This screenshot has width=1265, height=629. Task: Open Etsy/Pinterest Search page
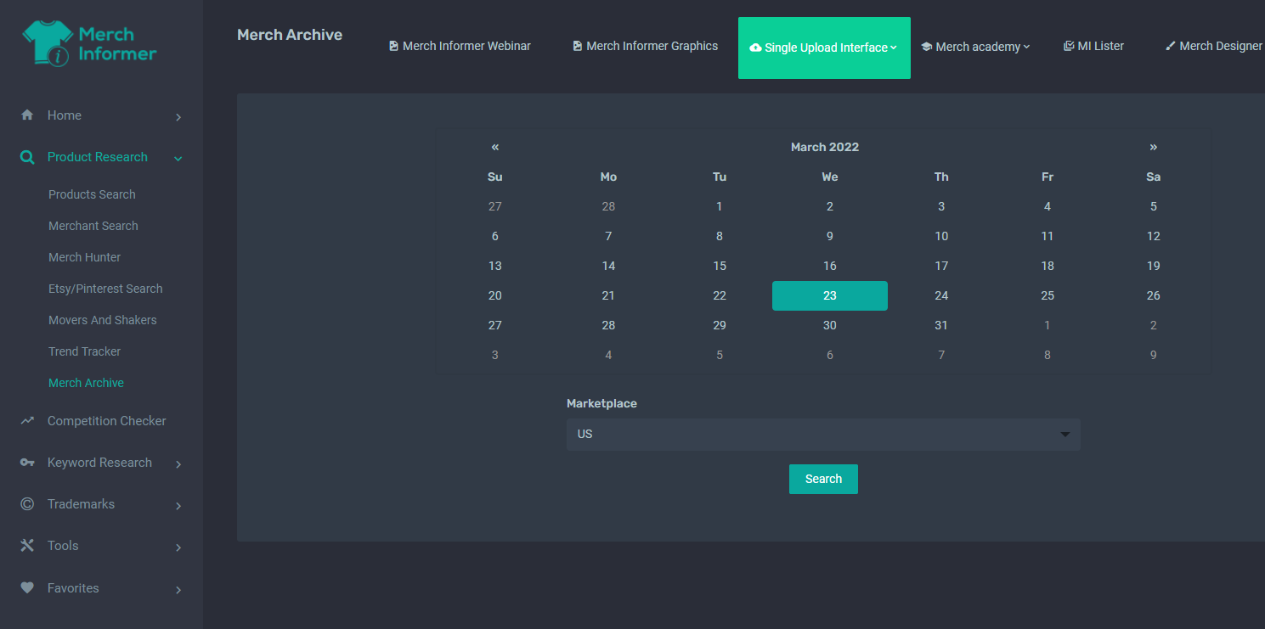coord(105,289)
